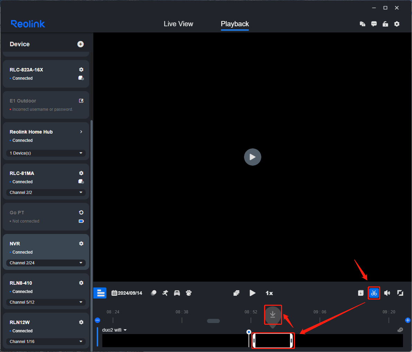Expand Reolink Home Hub chevron
Screen dimensions: 412x352
(81, 132)
